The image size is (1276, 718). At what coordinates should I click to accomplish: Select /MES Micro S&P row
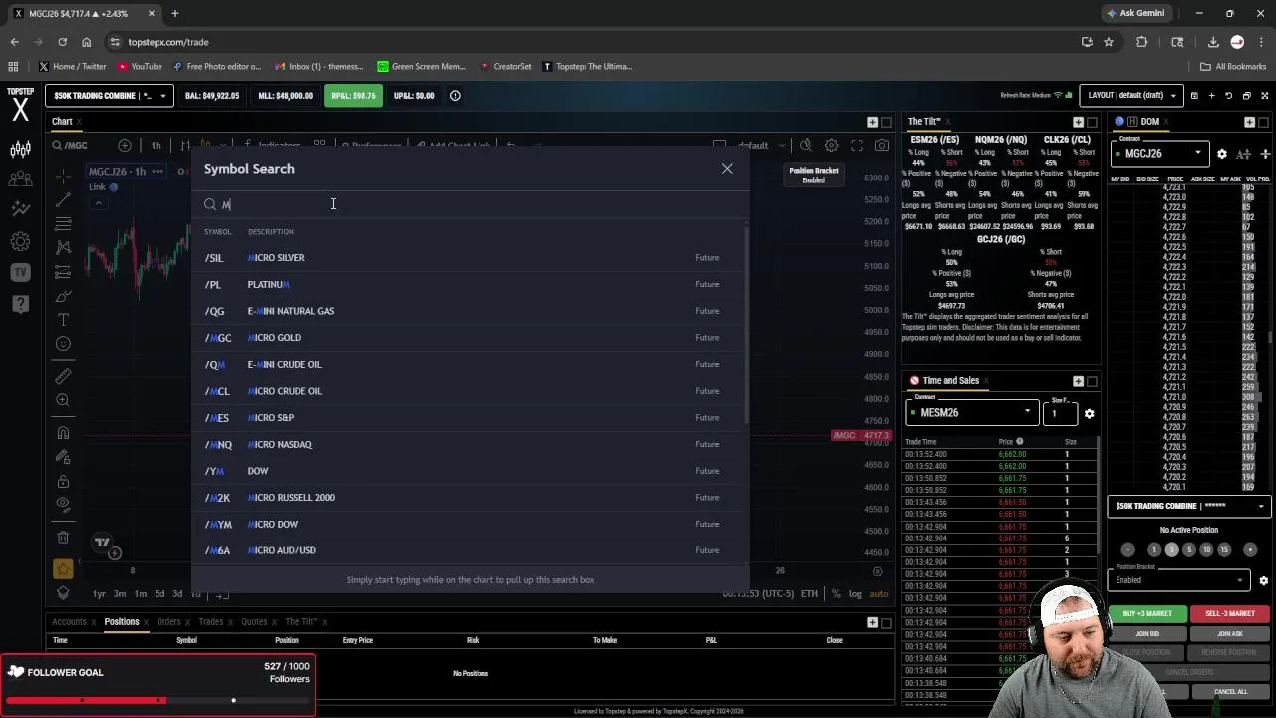(471, 418)
